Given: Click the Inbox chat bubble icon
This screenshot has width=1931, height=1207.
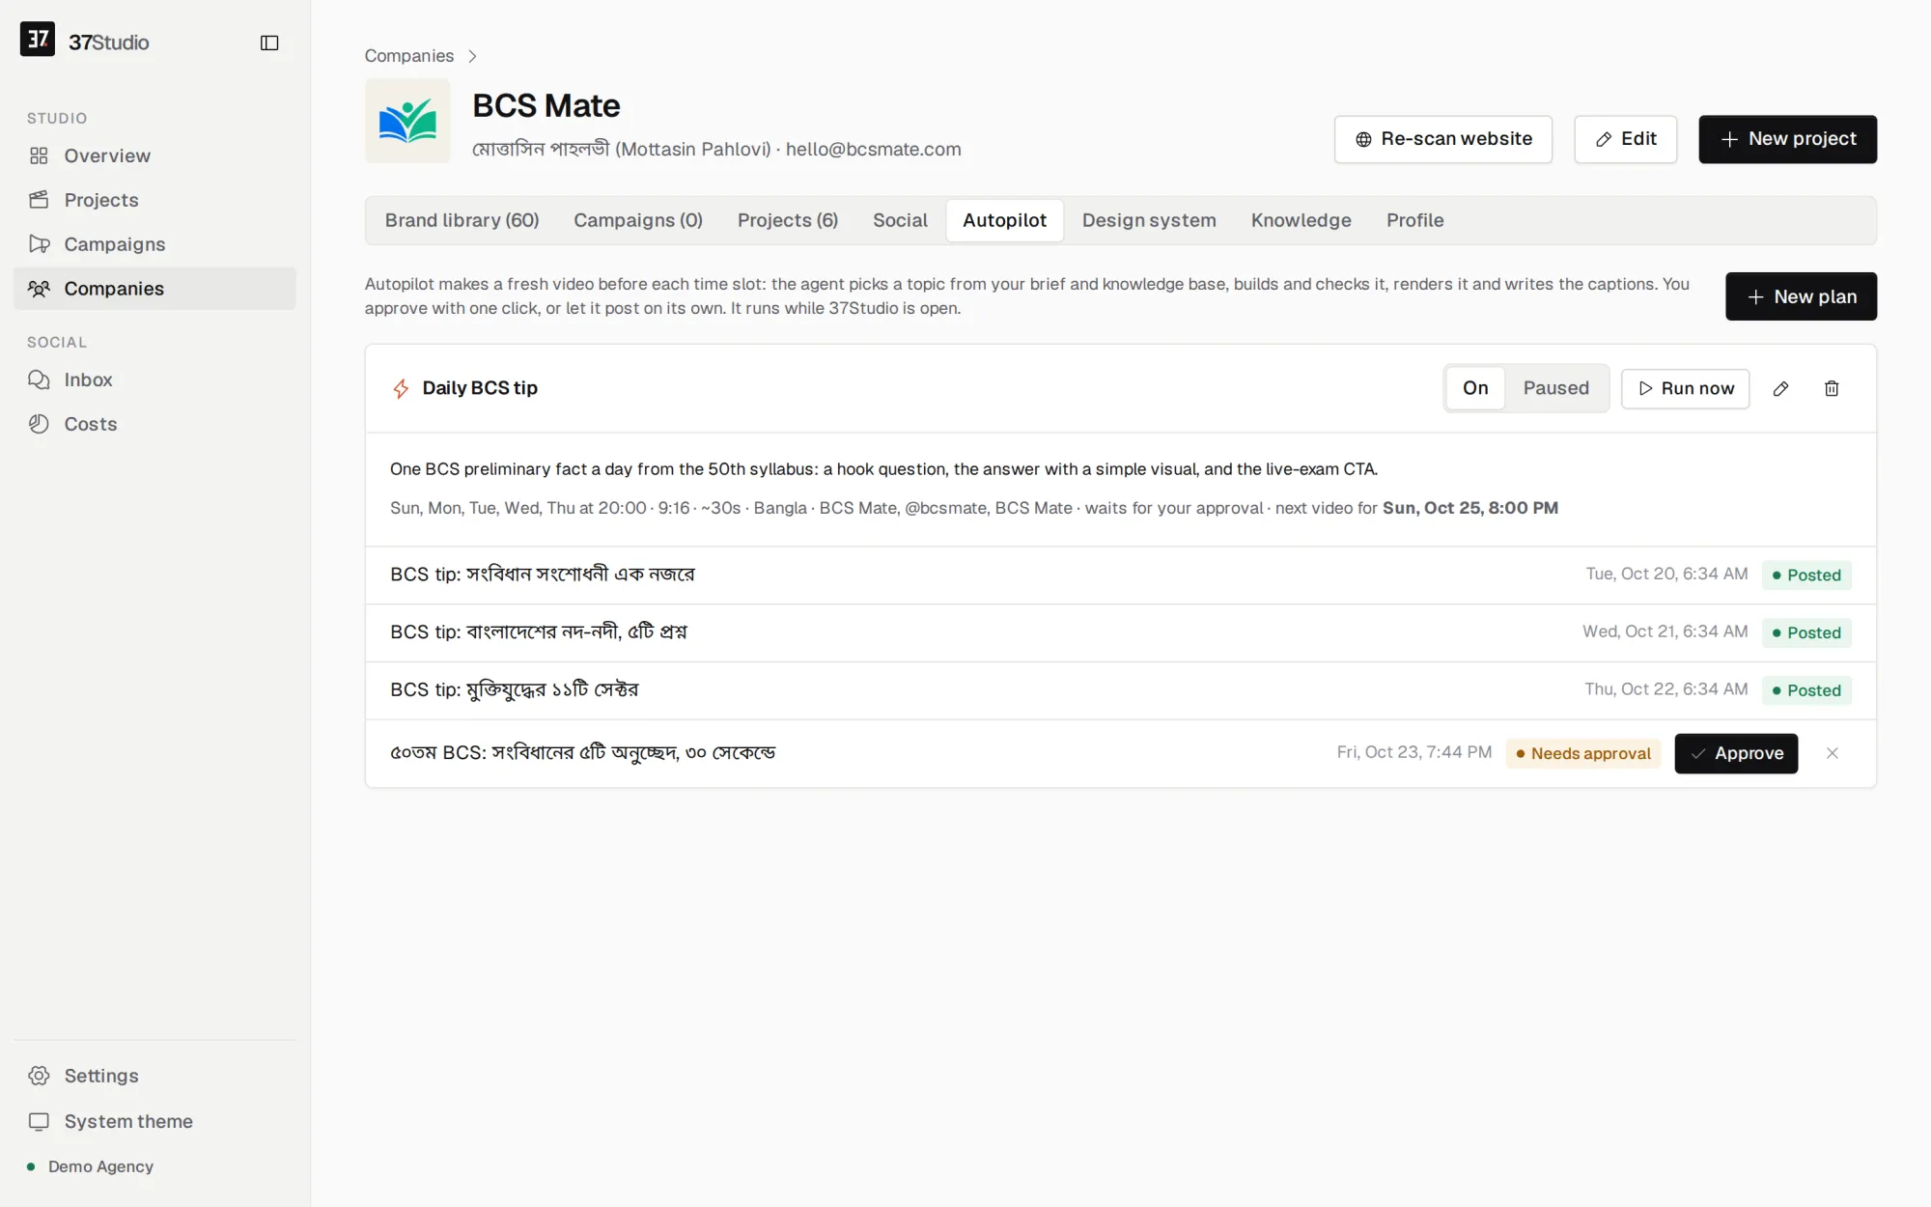Looking at the screenshot, I should (39, 379).
